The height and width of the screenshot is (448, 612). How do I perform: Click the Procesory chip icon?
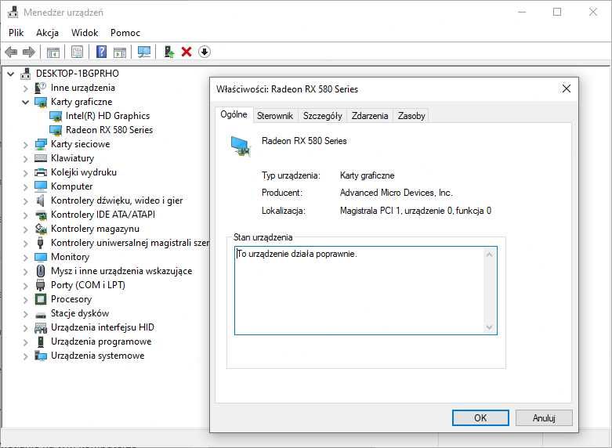coord(41,299)
